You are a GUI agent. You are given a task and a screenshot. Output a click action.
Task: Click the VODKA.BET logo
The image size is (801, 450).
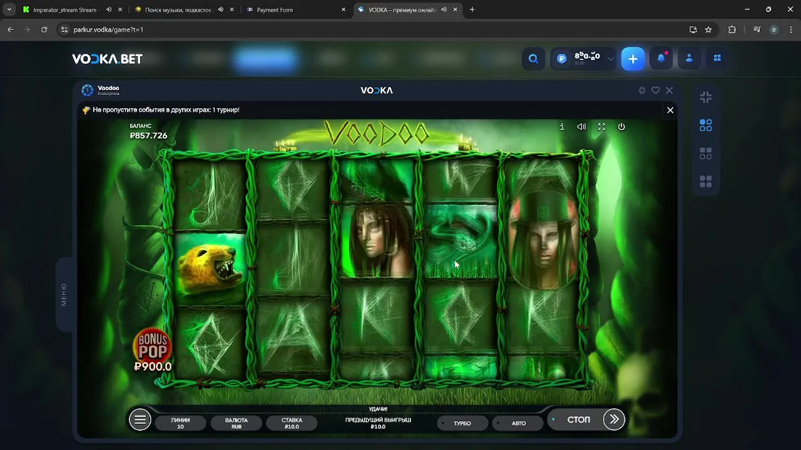click(107, 59)
